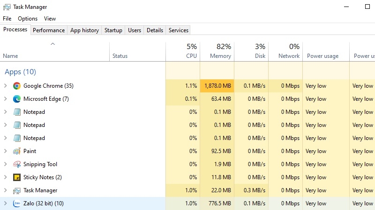Expand the Zalo (32 bit) process group
375x210 pixels.
[6, 203]
